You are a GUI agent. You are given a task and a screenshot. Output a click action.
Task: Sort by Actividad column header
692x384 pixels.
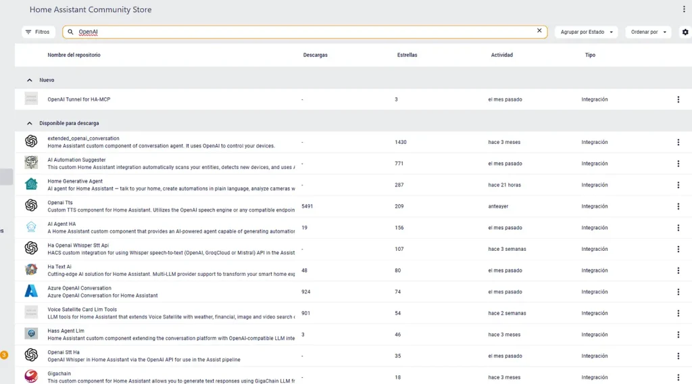[x=502, y=55]
